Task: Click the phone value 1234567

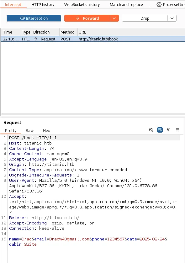Action: point(116,239)
